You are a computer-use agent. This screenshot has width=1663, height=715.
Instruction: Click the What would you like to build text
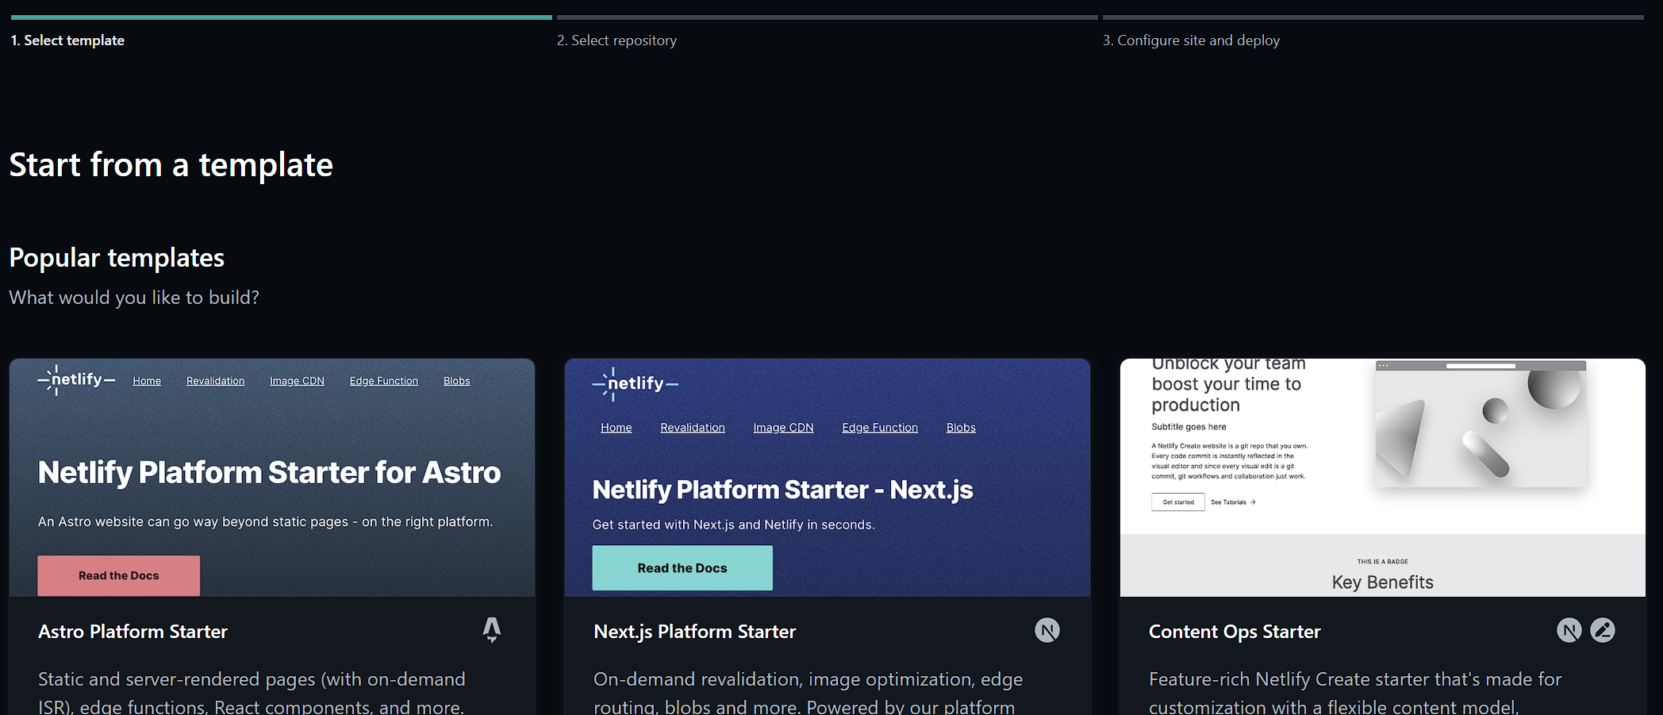coord(134,298)
